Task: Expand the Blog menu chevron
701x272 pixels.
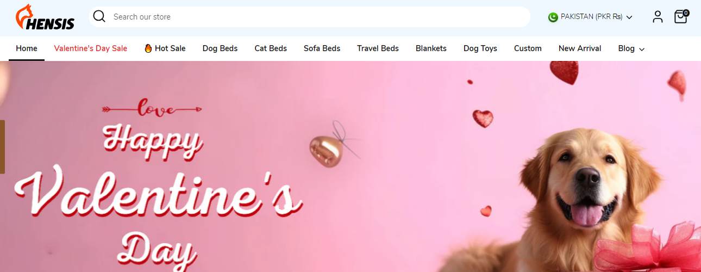Action: pos(642,50)
